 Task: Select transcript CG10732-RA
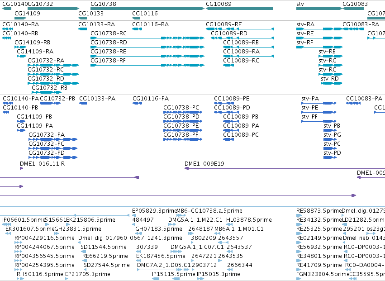coord(46,61)
